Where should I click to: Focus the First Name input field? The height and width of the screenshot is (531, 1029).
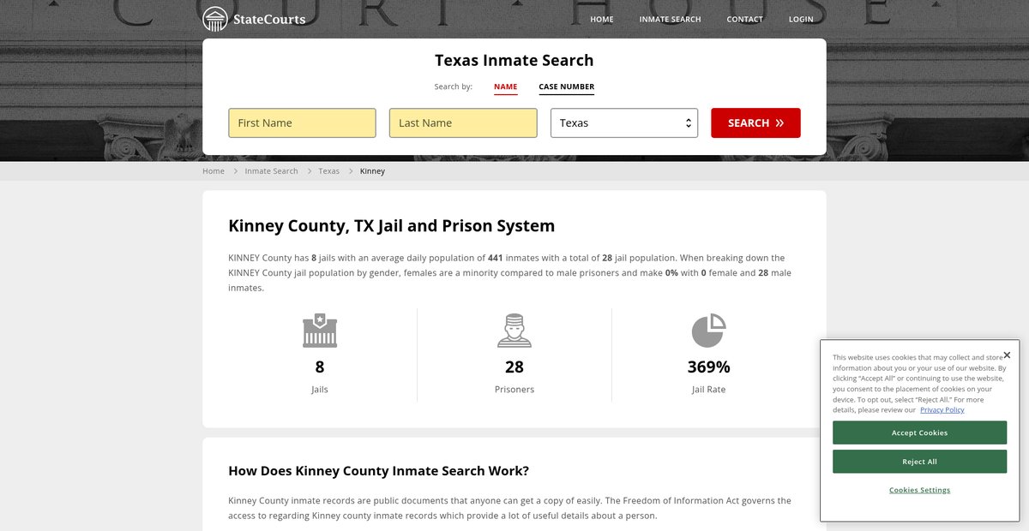pos(302,122)
